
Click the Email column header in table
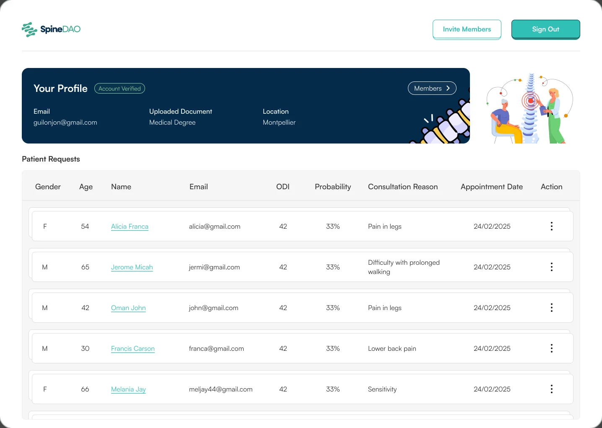tap(198, 187)
